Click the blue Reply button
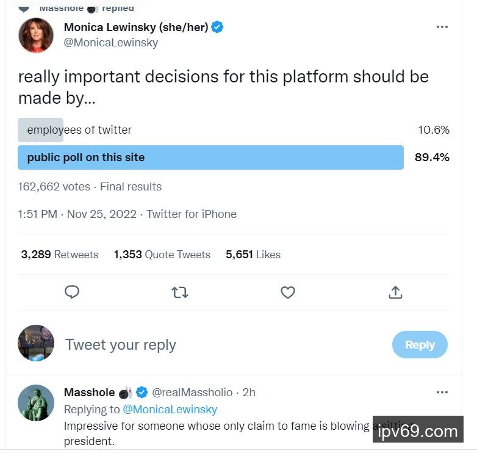This screenshot has width=477, height=456. pos(420,345)
